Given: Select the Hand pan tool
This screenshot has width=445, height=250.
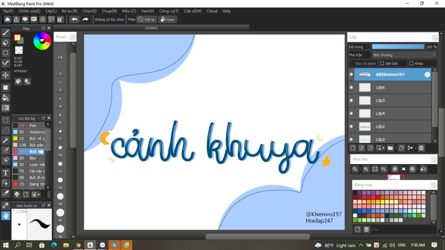Looking at the screenshot, I should coord(5,216).
